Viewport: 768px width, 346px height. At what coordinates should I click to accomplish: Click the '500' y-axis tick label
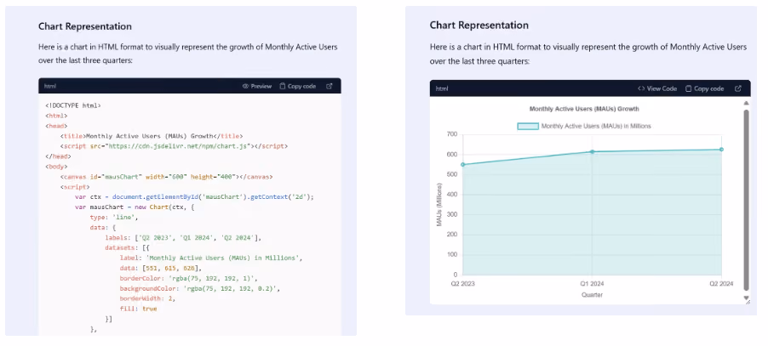click(x=452, y=174)
